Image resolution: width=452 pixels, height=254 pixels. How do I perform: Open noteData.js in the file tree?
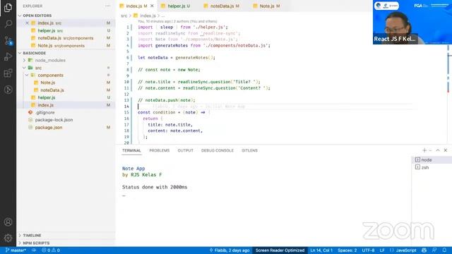52,90
